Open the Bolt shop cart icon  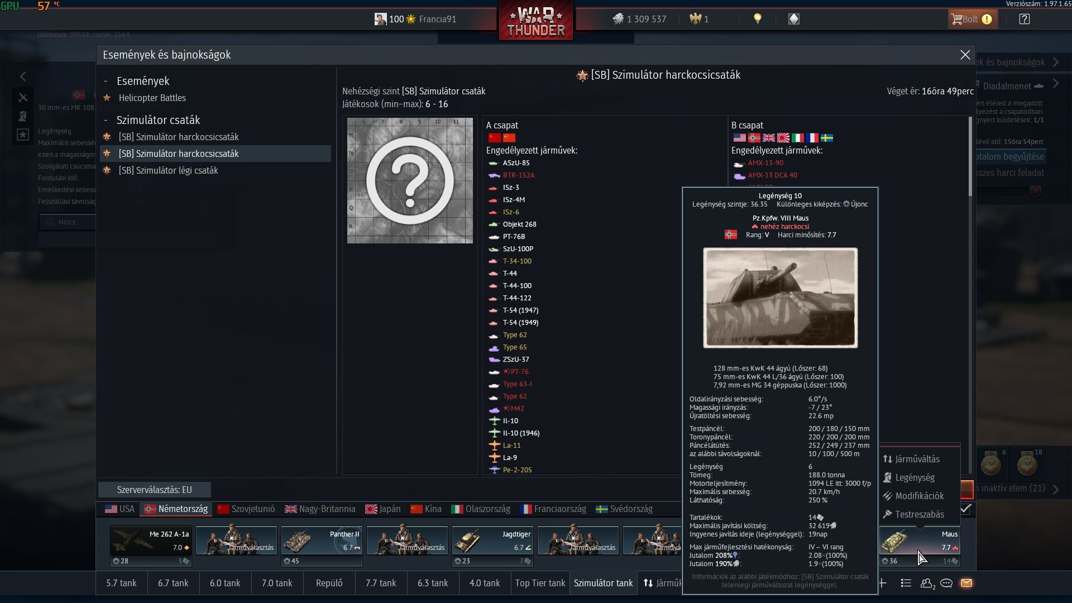coord(957,19)
